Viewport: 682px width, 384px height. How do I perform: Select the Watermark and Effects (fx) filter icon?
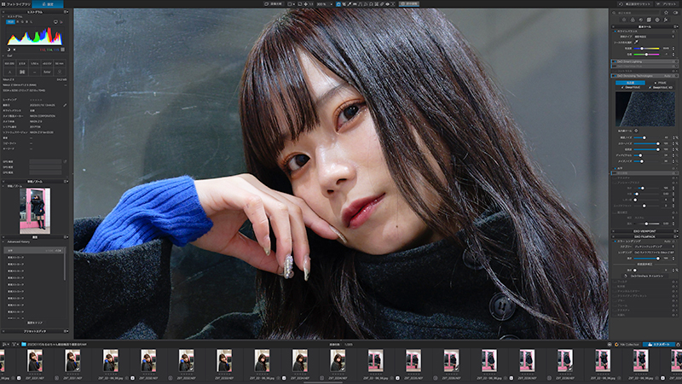[x=666, y=20]
